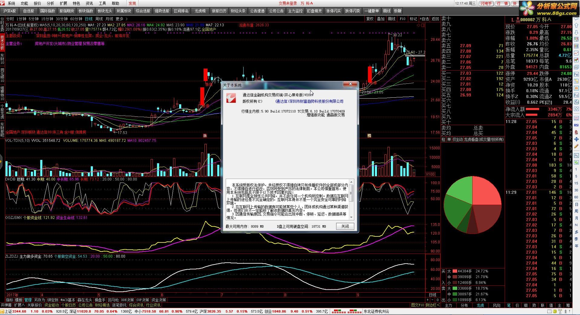
Task: Open 涨停闪买 from top toolbar
Action: pos(333,11)
